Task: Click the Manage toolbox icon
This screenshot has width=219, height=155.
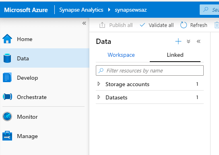Action: tap(7, 136)
